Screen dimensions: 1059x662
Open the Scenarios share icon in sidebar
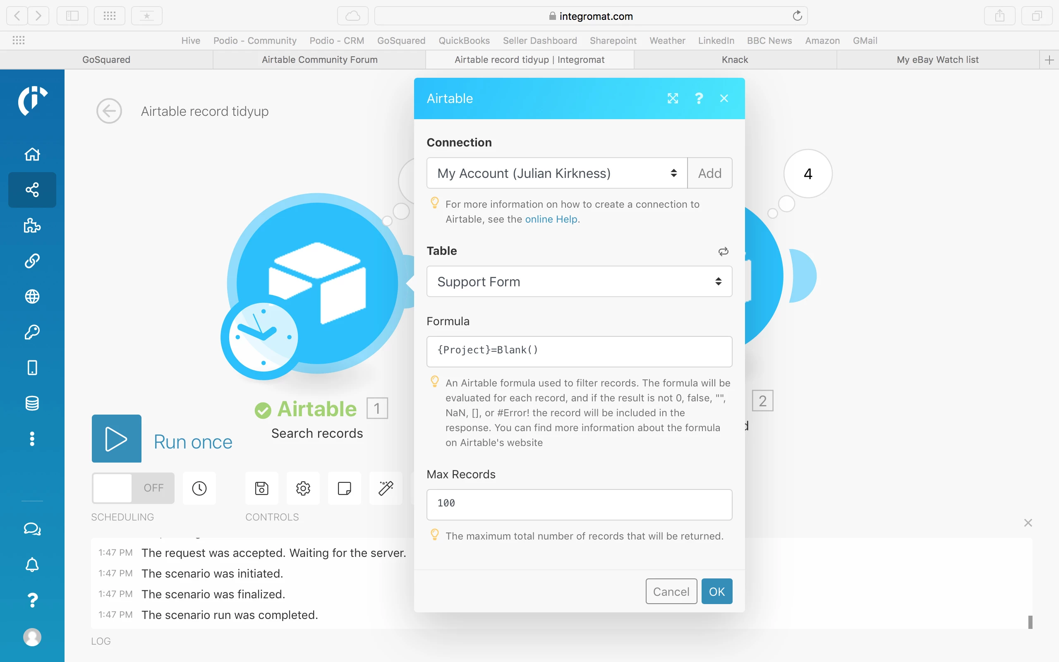tap(32, 189)
